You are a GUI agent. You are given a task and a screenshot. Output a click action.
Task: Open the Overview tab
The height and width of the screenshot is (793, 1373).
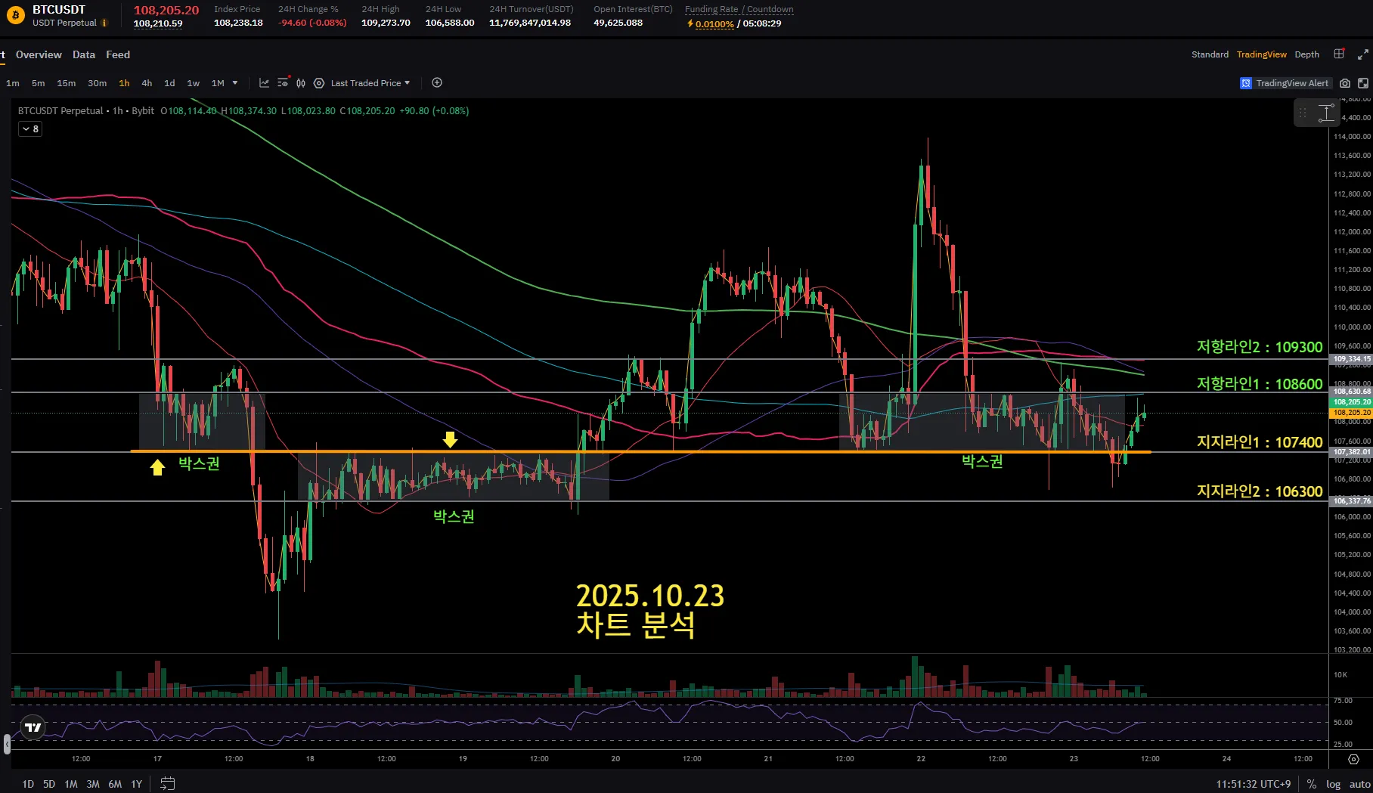tap(39, 54)
